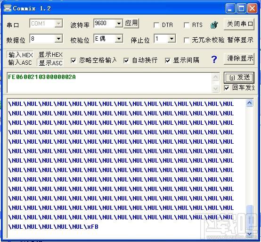Click input box scroll-down arrow
The image size is (261, 242).
pyautogui.click(x=216, y=88)
